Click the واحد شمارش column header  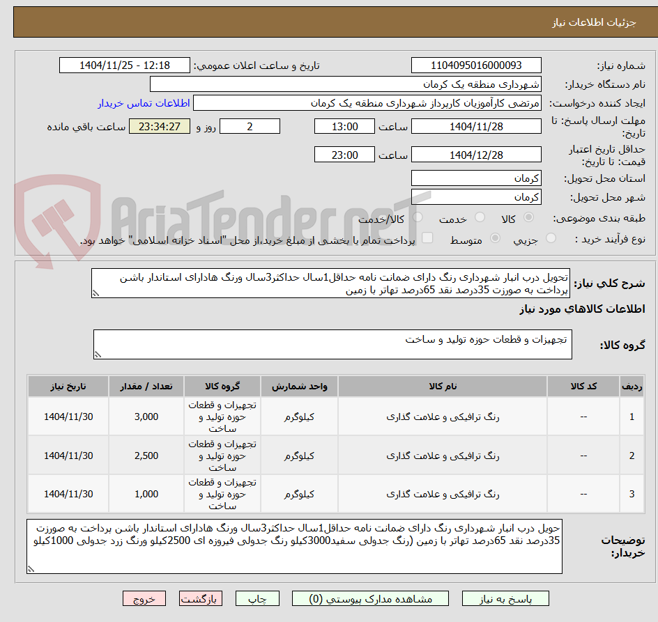(x=299, y=387)
